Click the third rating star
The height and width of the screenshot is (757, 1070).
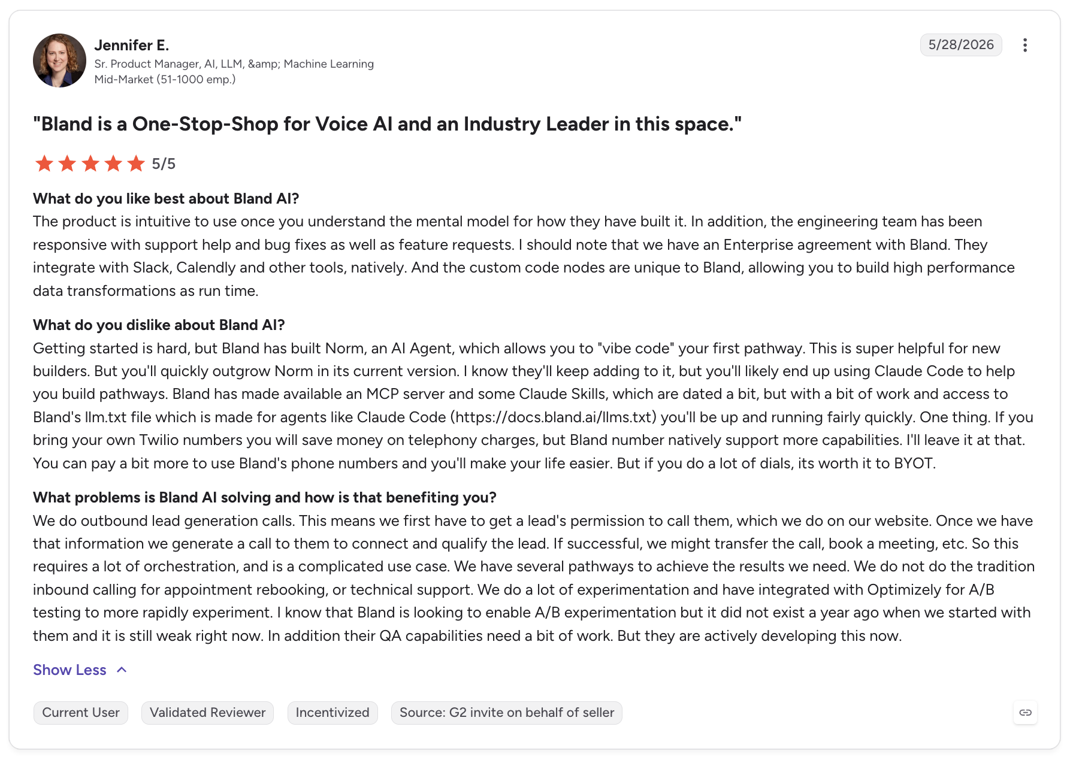point(90,163)
